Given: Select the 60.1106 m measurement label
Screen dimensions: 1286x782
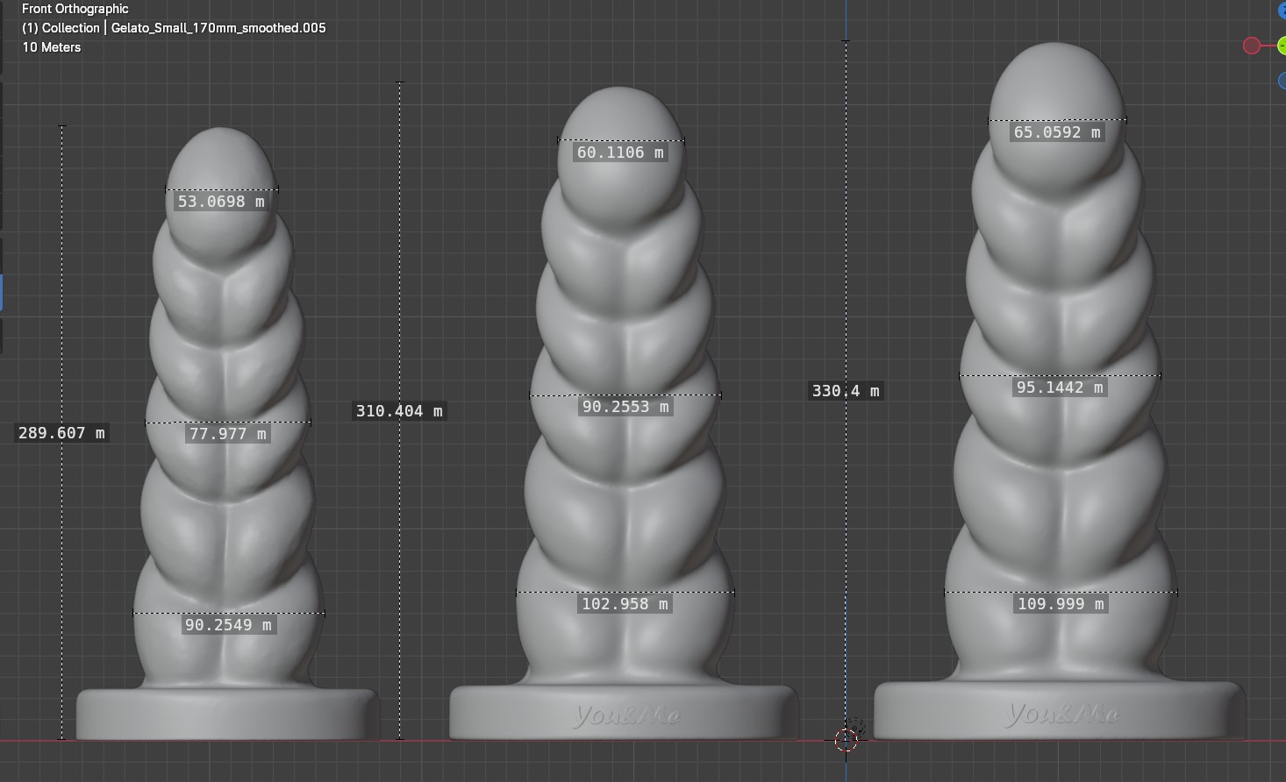Looking at the screenshot, I should 621,153.
